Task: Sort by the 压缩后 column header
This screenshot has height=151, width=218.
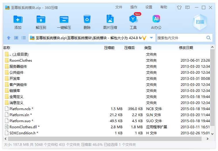Action: click(x=129, y=48)
